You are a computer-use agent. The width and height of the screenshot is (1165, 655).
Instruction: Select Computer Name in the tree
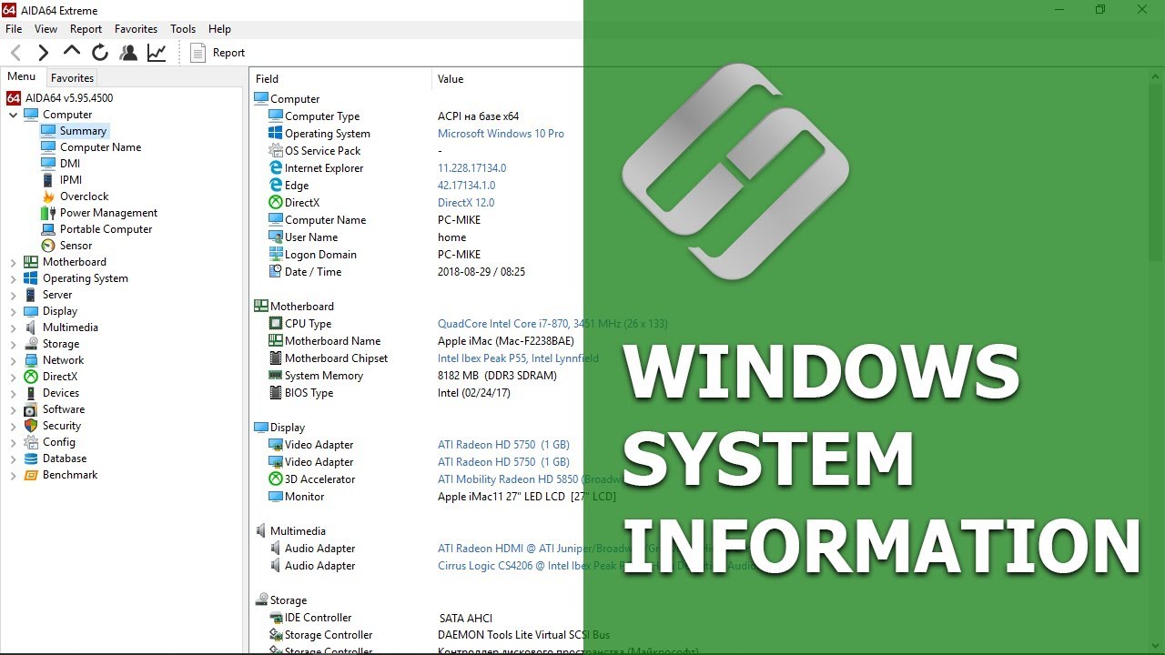[100, 147]
